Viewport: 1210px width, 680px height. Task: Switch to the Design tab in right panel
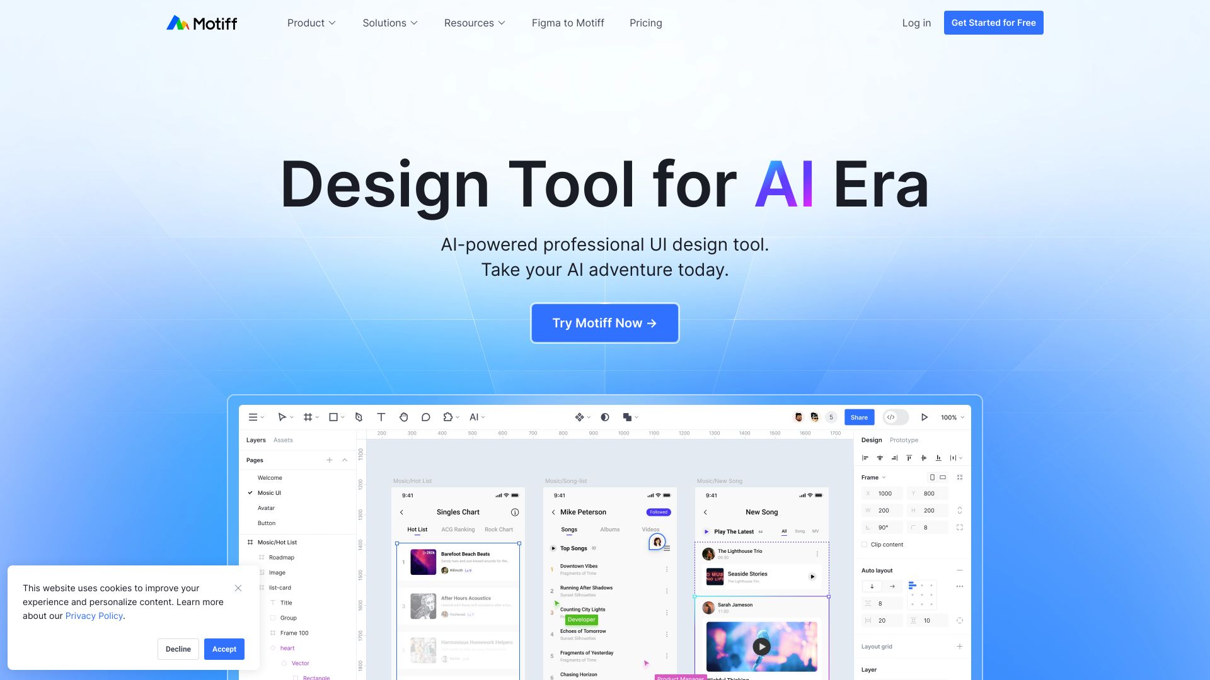coord(870,440)
